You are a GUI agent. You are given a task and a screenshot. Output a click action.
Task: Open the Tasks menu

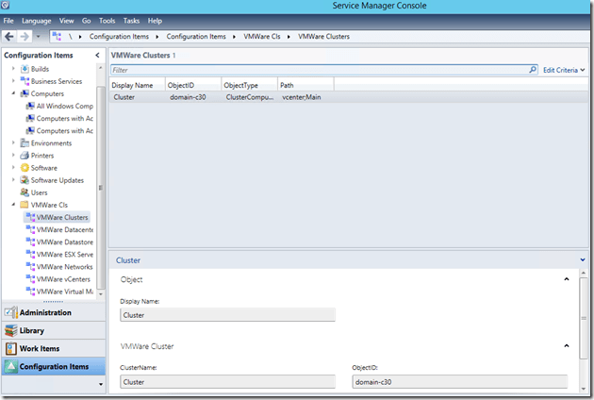click(x=131, y=20)
